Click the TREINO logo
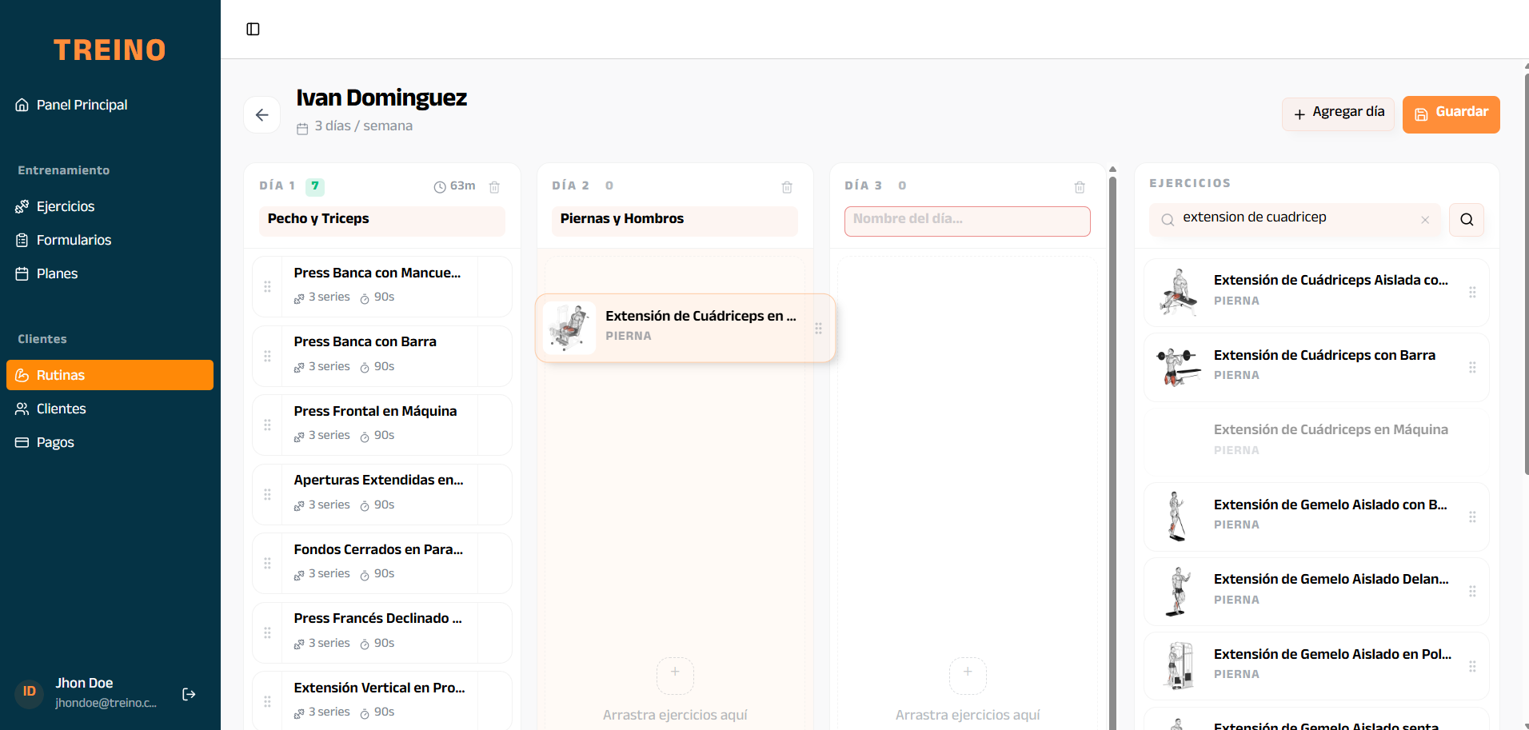This screenshot has height=730, width=1529. tap(110, 50)
